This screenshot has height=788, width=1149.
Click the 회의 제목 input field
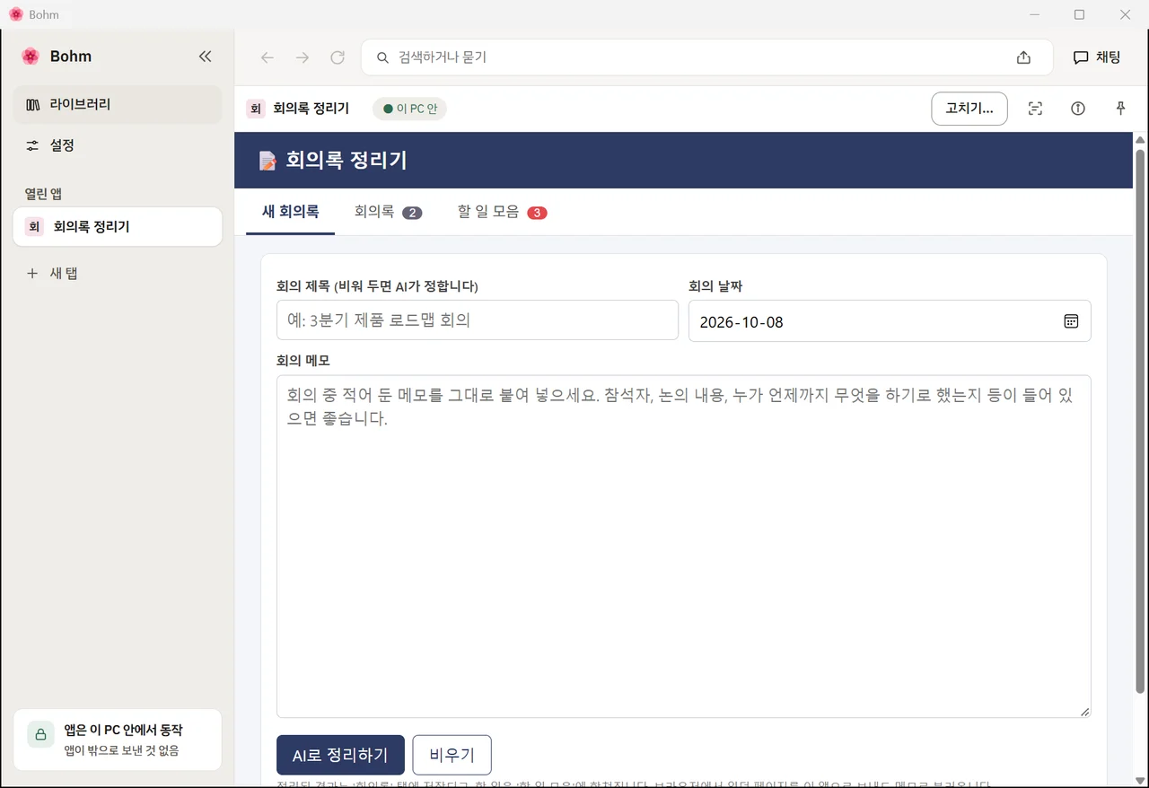[478, 320]
